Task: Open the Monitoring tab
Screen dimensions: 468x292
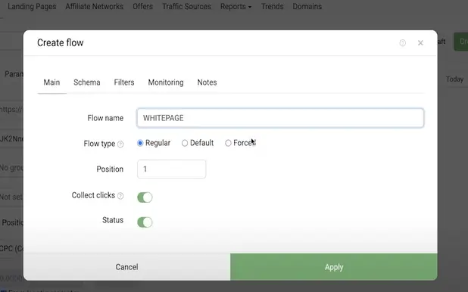Action: [166, 82]
